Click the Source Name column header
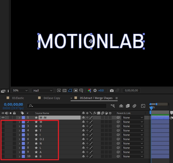 [x=42, y=113]
